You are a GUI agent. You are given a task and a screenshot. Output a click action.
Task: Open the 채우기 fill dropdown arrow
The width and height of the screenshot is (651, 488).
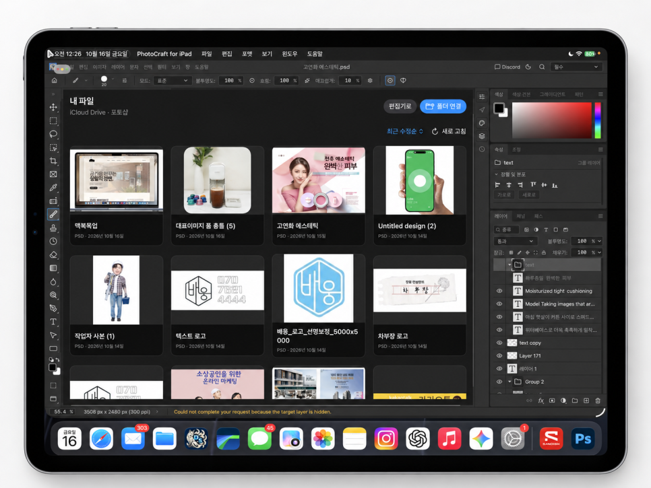point(599,252)
